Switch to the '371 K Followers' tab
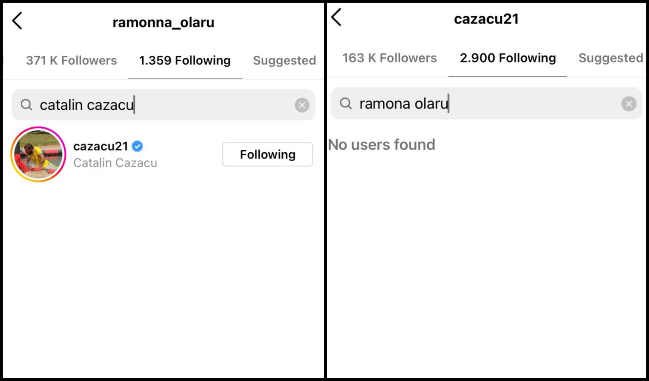This screenshot has height=381, width=649. pos(71,60)
